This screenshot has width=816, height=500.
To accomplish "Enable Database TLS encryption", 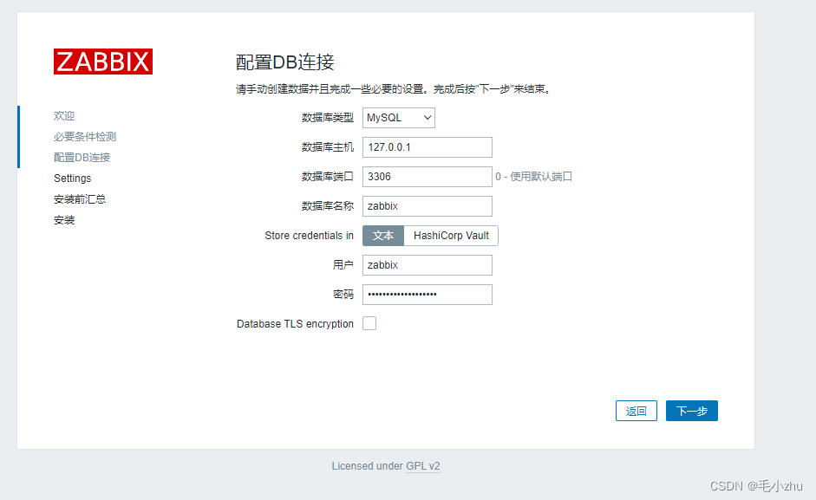I will tap(368, 322).
